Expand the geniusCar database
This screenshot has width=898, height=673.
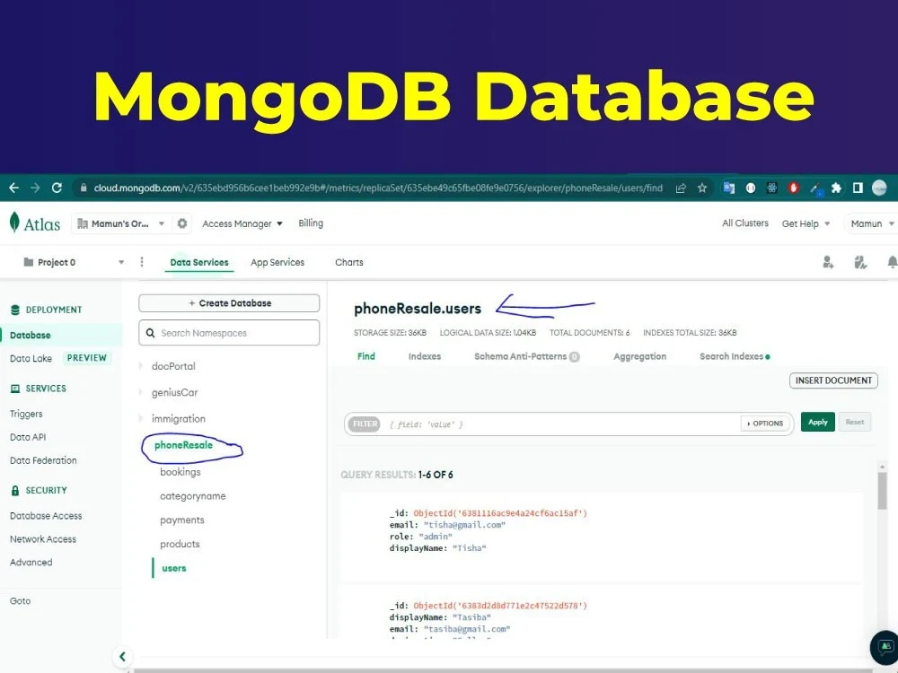[x=141, y=392]
